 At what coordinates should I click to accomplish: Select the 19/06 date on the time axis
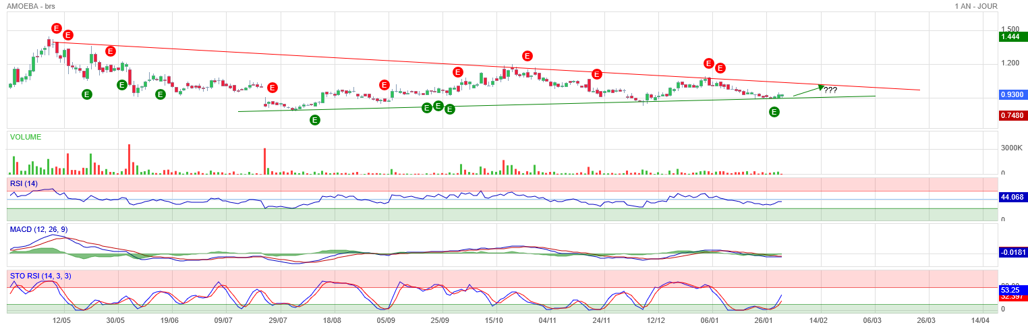(x=169, y=321)
